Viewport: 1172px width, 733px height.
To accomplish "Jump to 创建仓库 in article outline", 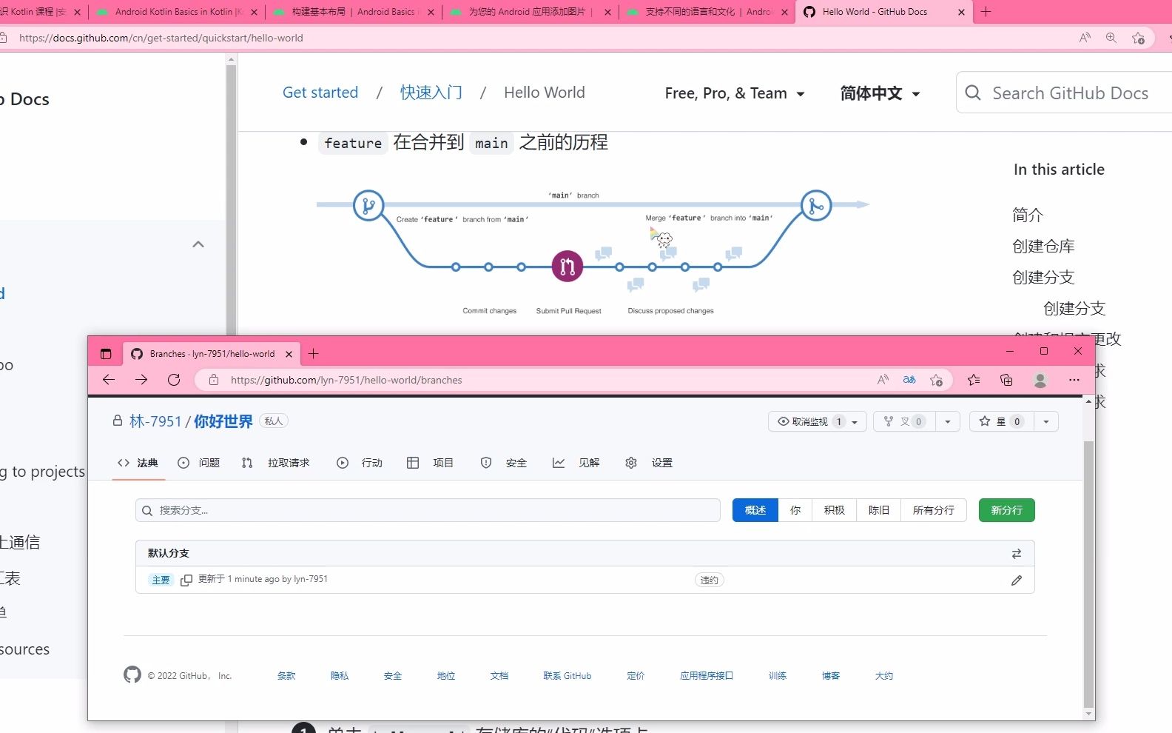I will [1043, 247].
